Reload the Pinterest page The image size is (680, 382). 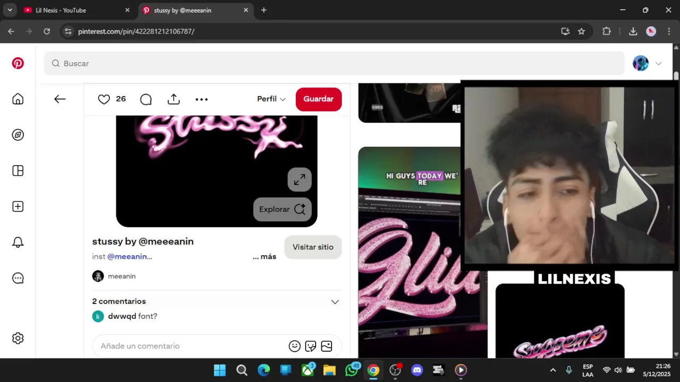pyautogui.click(x=47, y=31)
